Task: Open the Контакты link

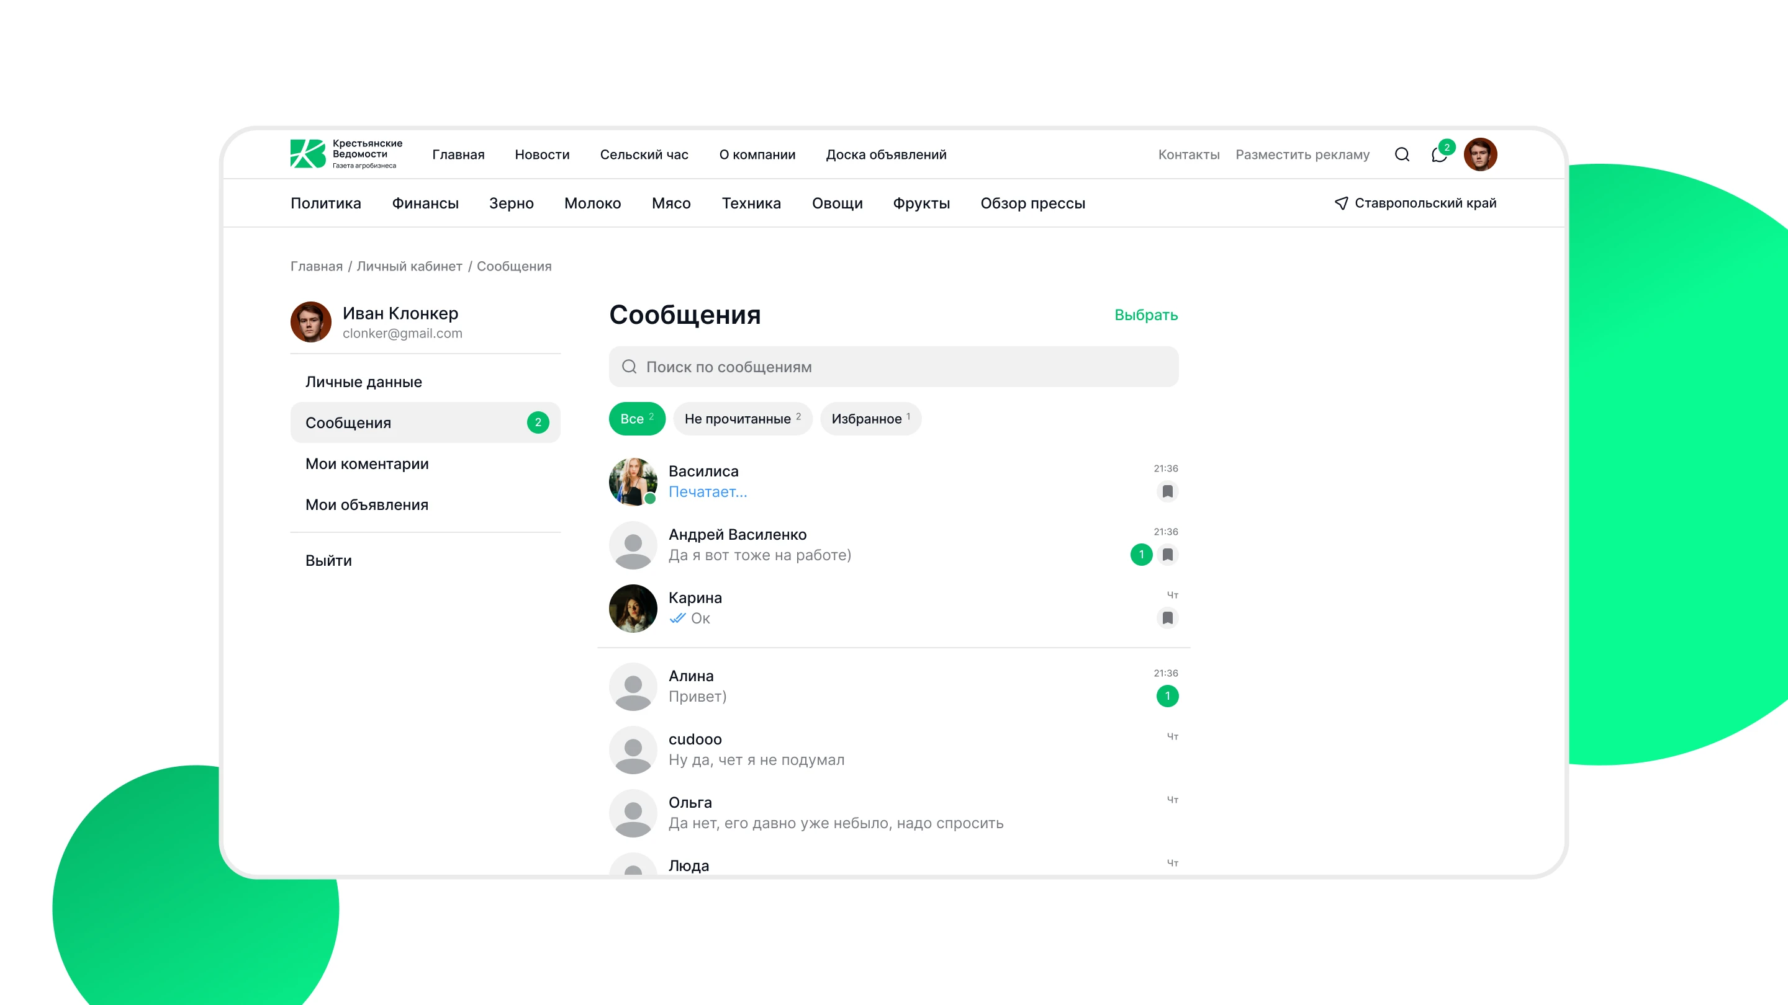Action: click(x=1188, y=154)
